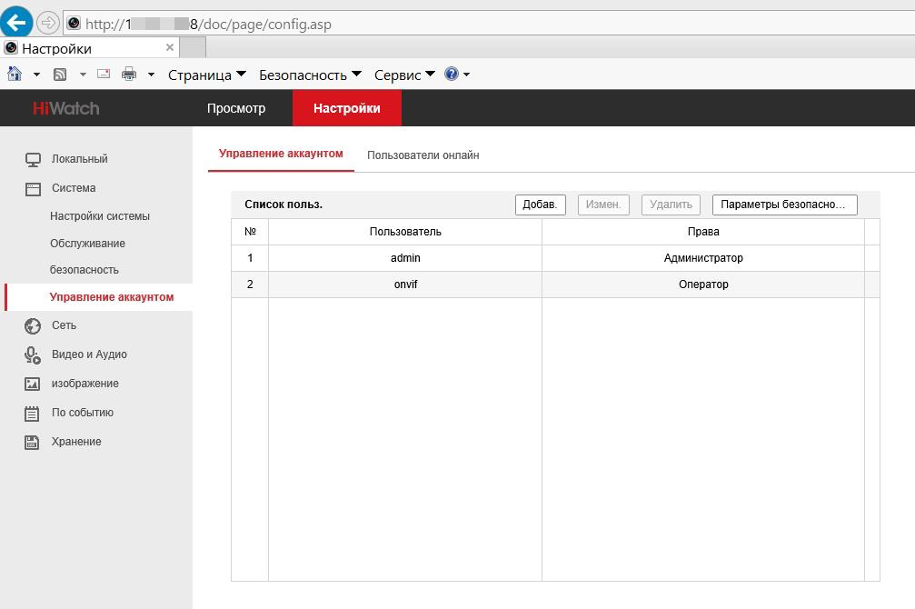Image resolution: width=915 pixels, height=609 pixels.
Task: Click the blue Help question mark icon
Action: tap(451, 74)
